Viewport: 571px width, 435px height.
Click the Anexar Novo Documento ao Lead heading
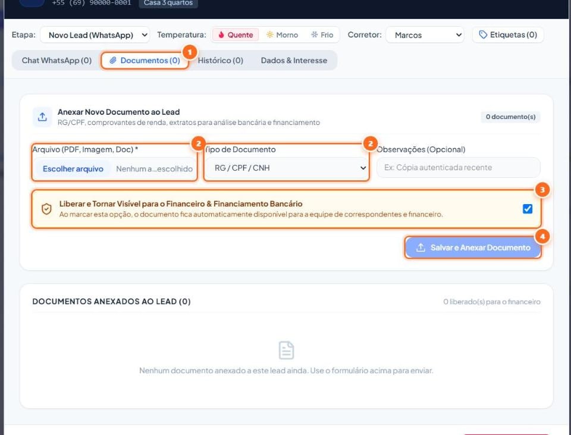(119, 112)
